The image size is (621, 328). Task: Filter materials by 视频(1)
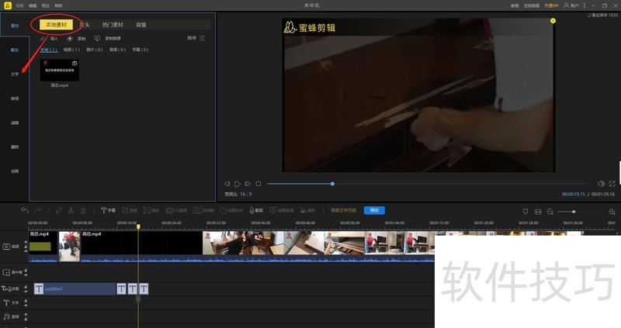tap(71, 50)
